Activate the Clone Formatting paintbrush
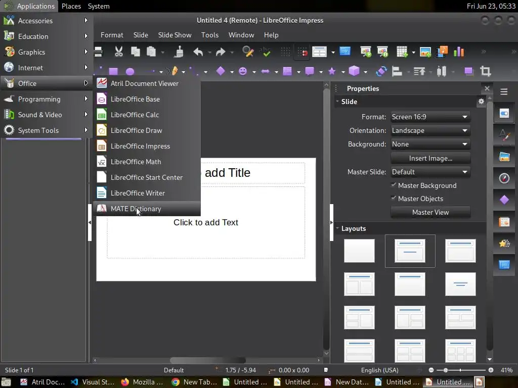Viewport: 518px width, 388px height. pyautogui.click(x=179, y=52)
